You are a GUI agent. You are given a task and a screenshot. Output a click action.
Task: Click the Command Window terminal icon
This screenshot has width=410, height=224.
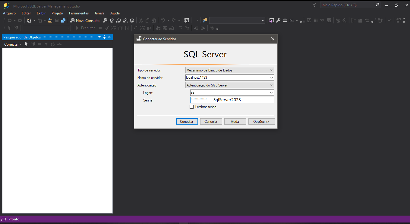click(x=292, y=21)
